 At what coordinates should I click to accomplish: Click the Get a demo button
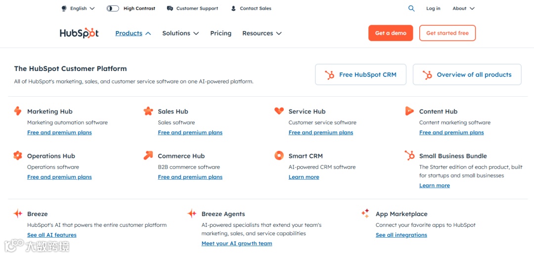click(x=391, y=33)
